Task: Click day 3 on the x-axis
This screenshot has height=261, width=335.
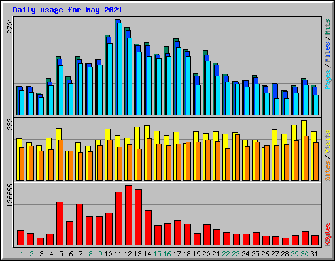Action: tap(41, 254)
